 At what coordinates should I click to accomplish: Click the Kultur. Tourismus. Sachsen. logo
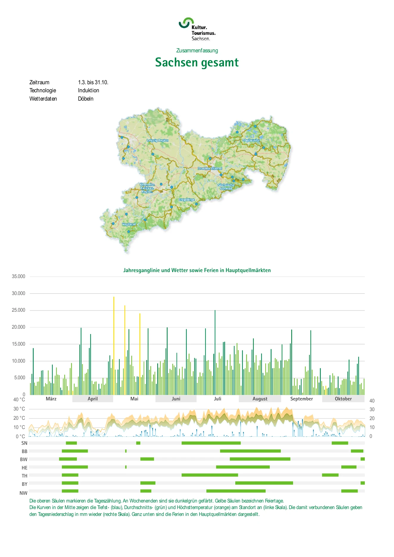pyautogui.click(x=197, y=29)
